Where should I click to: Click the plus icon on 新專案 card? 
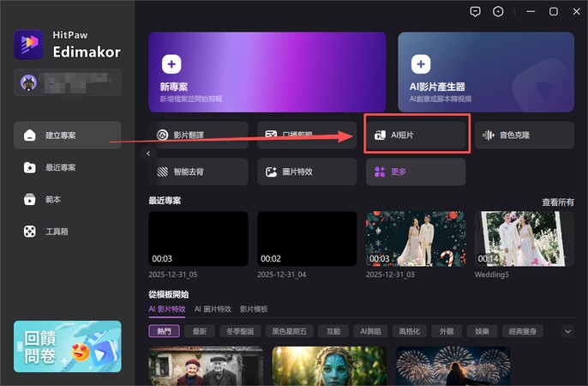tap(171, 64)
